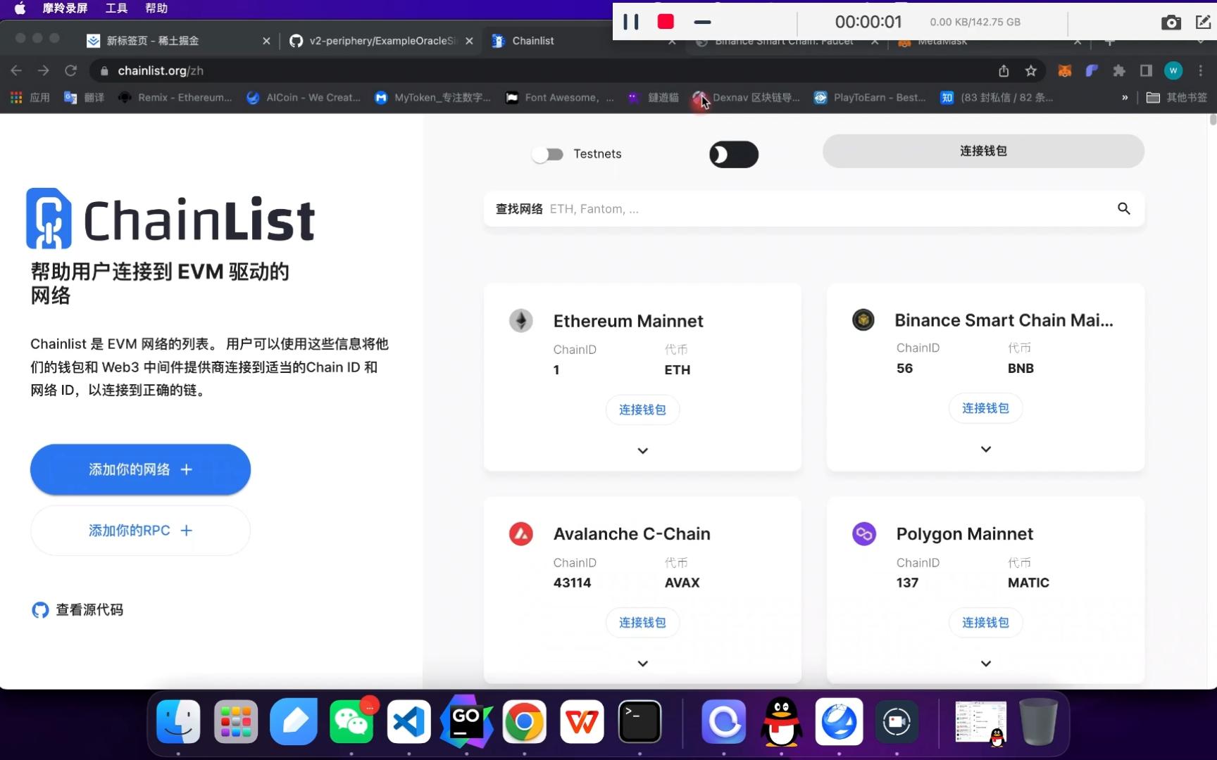The height and width of the screenshot is (760, 1217).
Task: Click the 添加你的RPC button
Action: [140, 531]
